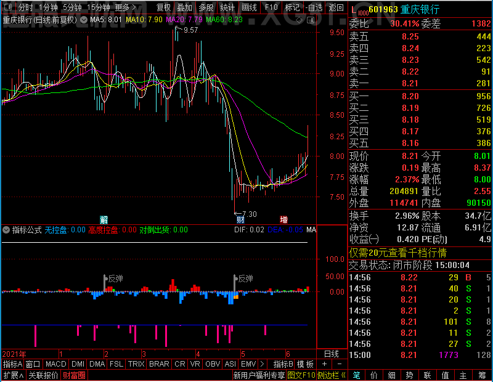Screen dimensions: 493x382
Task: Click the 7.30 low price label
Action: pos(250,214)
